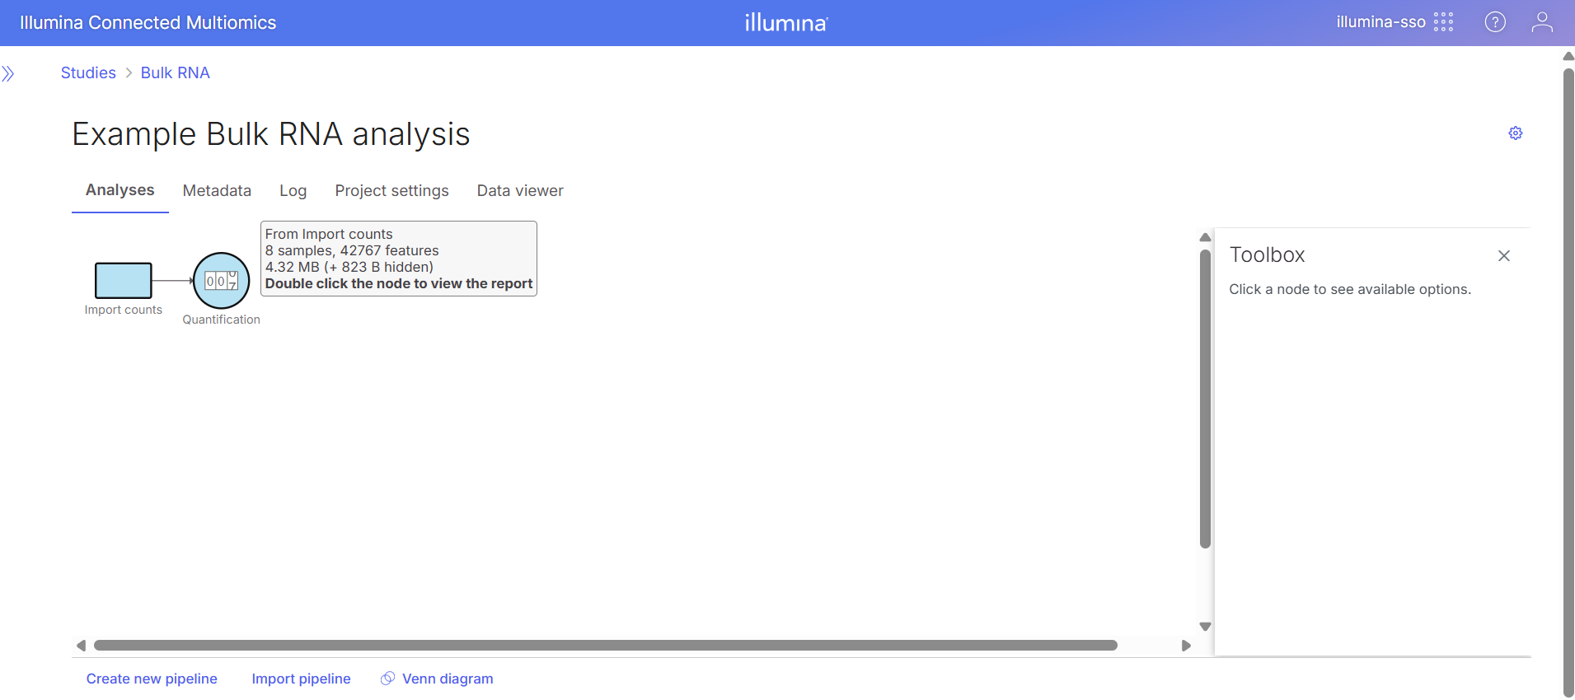The height and width of the screenshot is (700, 1575).
Task: Click canvas vertical scrollbar down arrow
Action: pos(1205,627)
